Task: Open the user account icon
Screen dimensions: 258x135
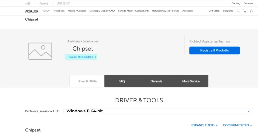Action: point(251,11)
